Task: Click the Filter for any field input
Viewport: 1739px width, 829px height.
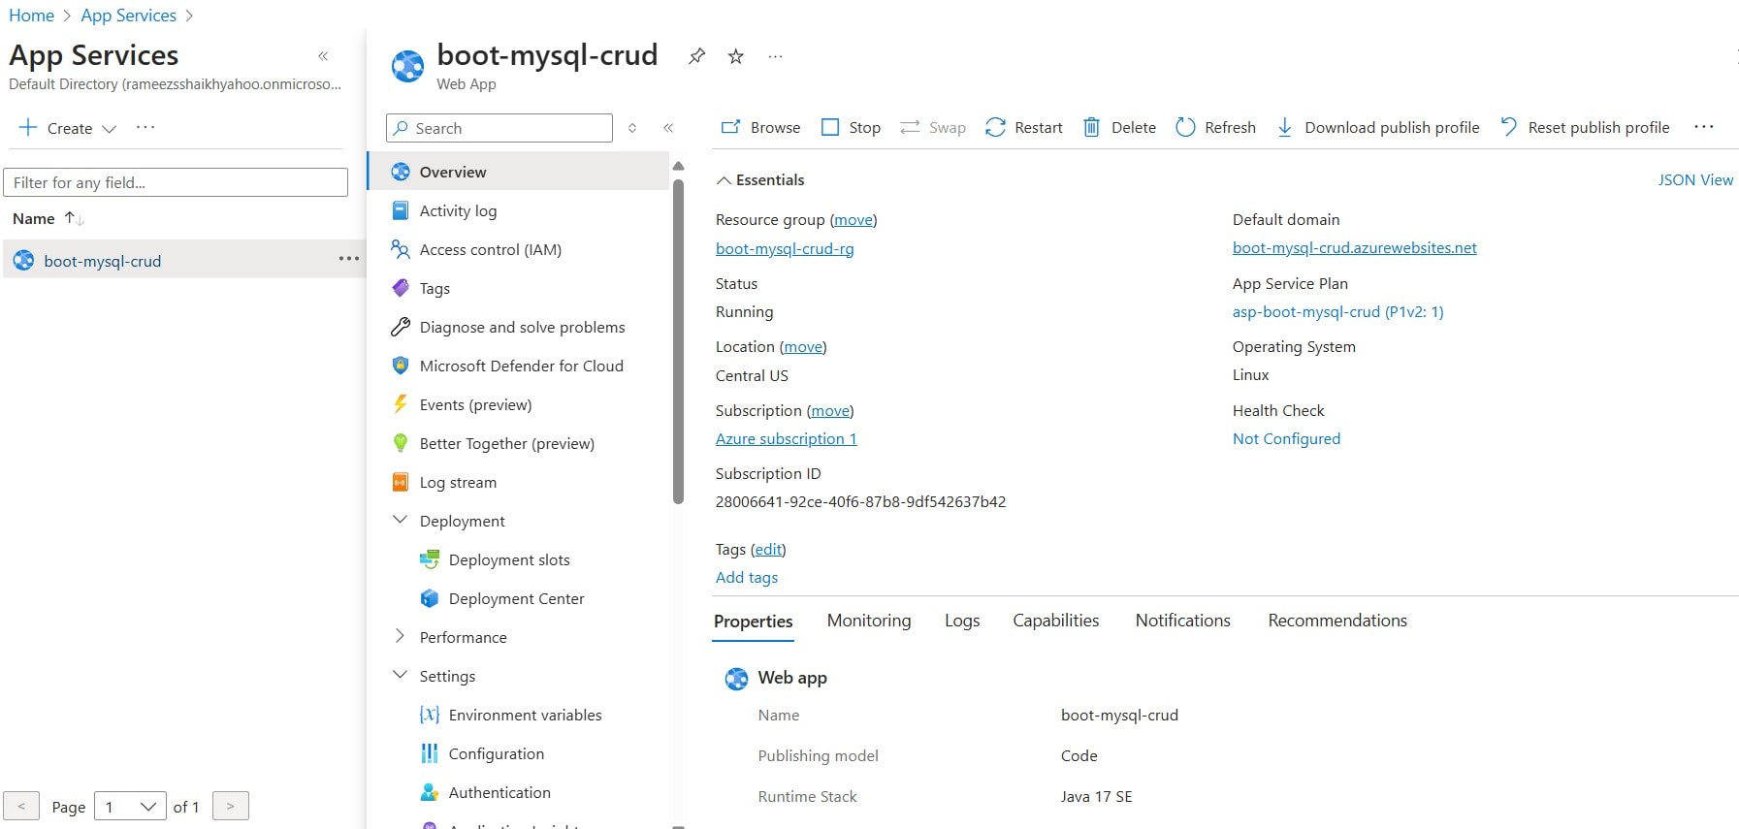Action: tap(176, 182)
